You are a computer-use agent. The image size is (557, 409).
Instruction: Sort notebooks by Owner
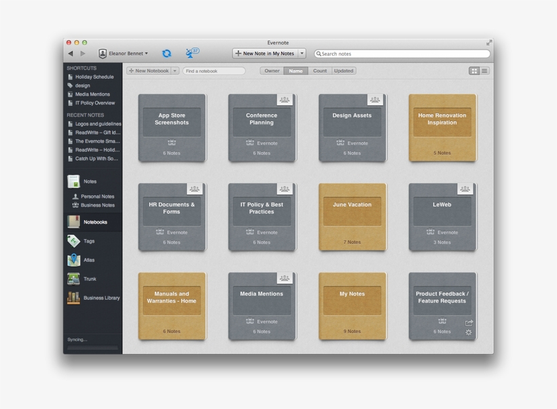[x=271, y=71]
